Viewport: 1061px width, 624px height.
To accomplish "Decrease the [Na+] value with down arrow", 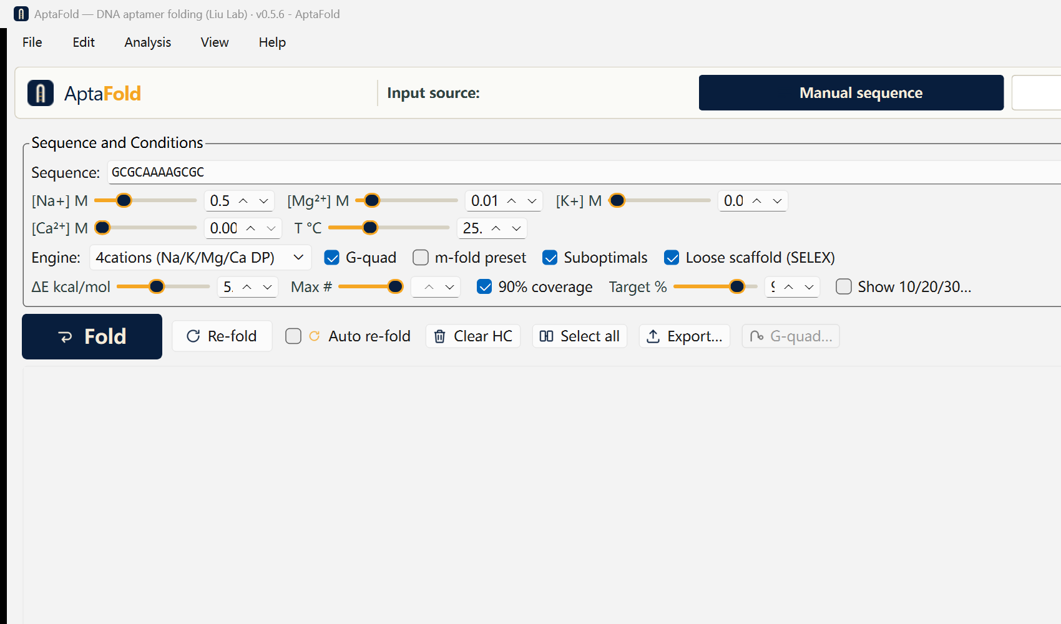I will point(263,201).
